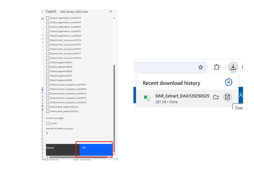
Task: Click the Excel file icon in download history
Action: 147,97
